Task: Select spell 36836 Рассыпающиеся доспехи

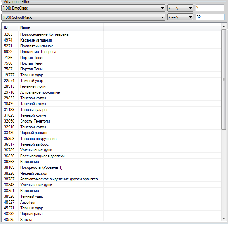Action: pyautogui.click(x=42, y=156)
